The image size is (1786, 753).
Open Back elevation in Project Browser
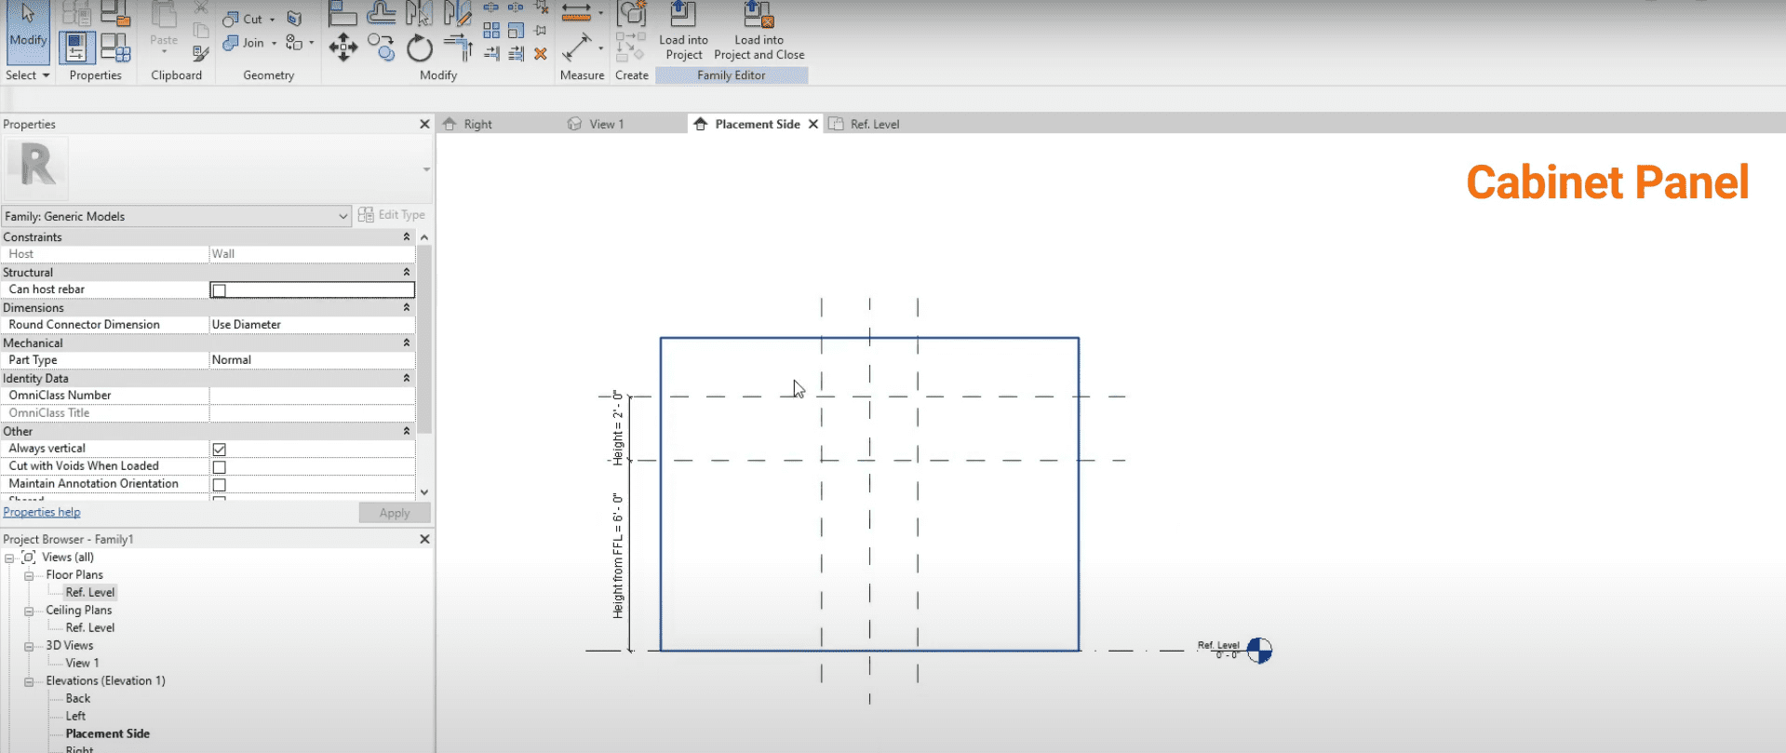[78, 698]
